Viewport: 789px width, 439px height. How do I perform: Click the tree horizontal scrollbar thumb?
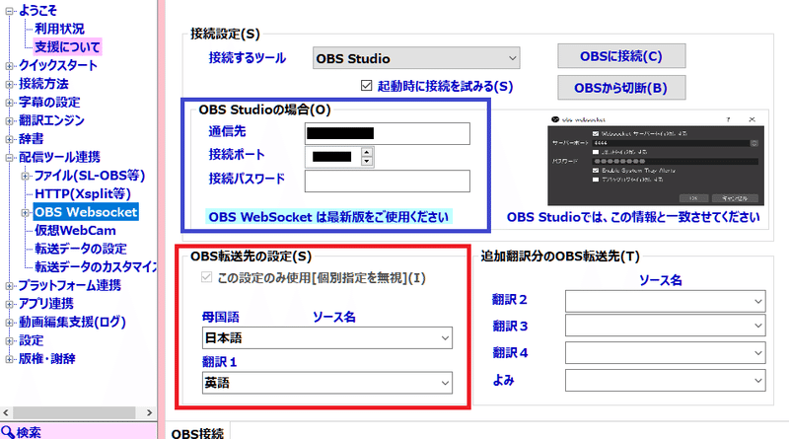[x=74, y=412]
